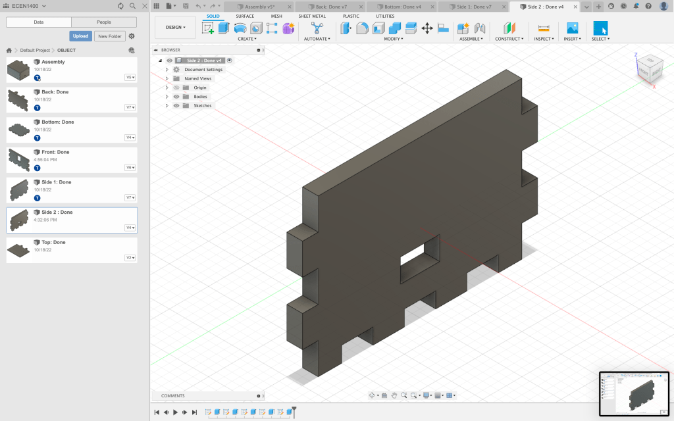This screenshot has height=421, width=674.
Task: Show the Origin folder via eye icon
Action: click(176, 87)
